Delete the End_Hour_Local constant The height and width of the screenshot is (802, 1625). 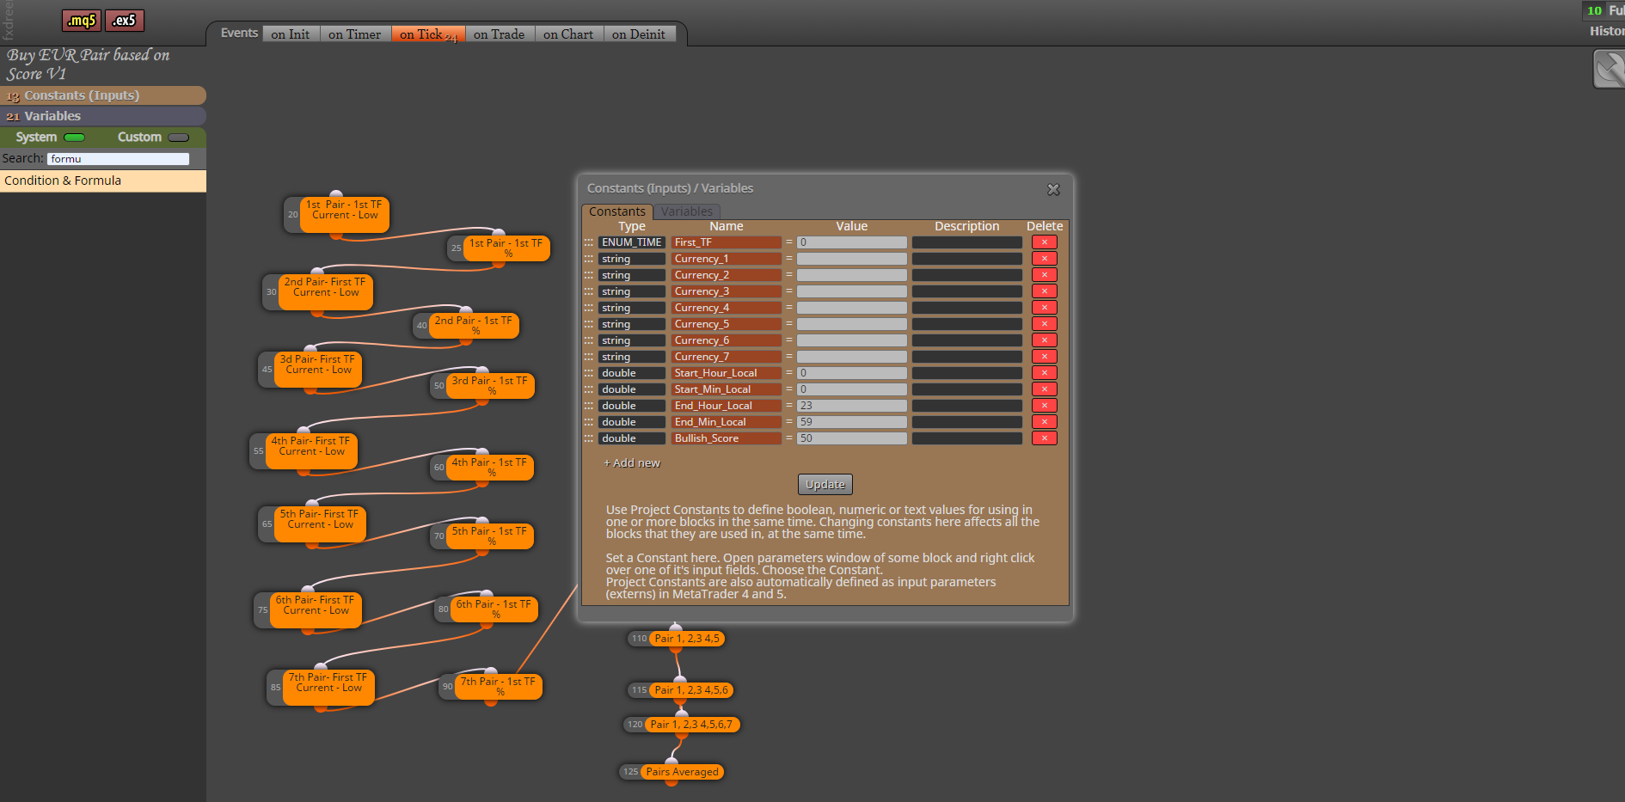(x=1045, y=406)
